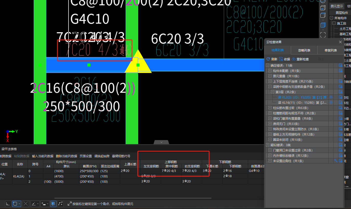Image resolution: width=351 pixels, height=209 pixels.
Task: Expand 门窗洞口未设置过梁 node
Action: tap(270, 150)
